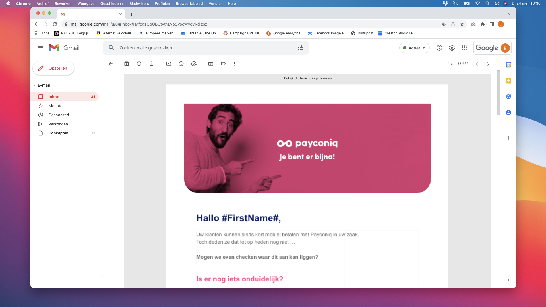Get add-ons with plus icon

(508, 138)
